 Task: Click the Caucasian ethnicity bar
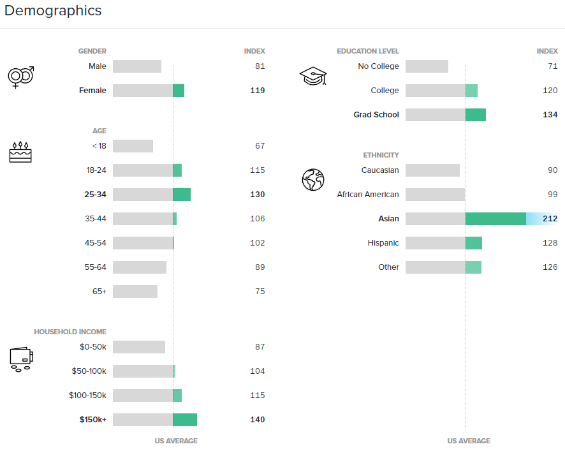click(x=432, y=170)
